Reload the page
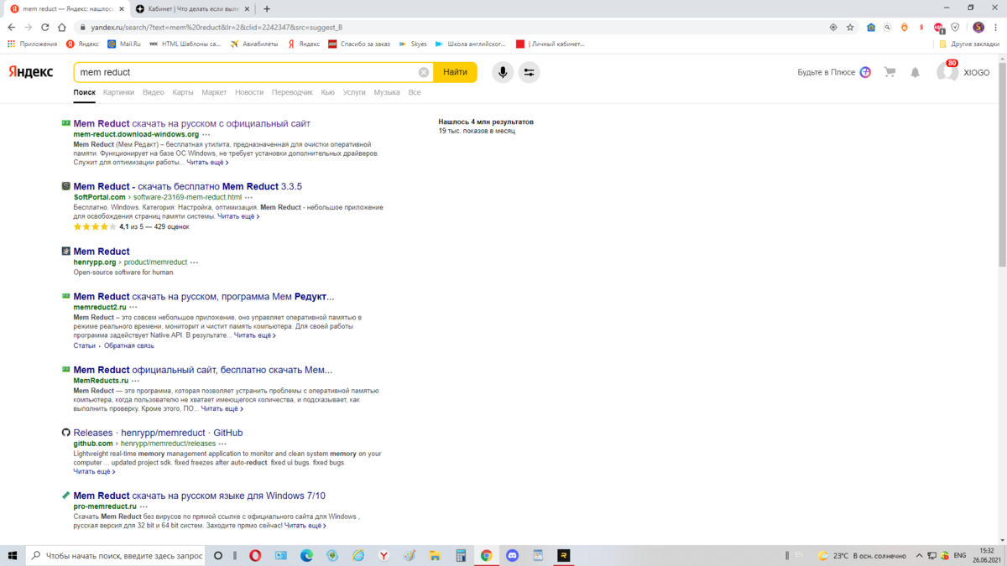The height and width of the screenshot is (566, 1007). click(45, 27)
